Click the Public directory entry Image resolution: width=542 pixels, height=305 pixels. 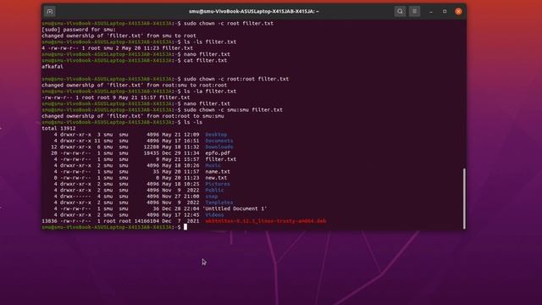[x=214, y=190]
